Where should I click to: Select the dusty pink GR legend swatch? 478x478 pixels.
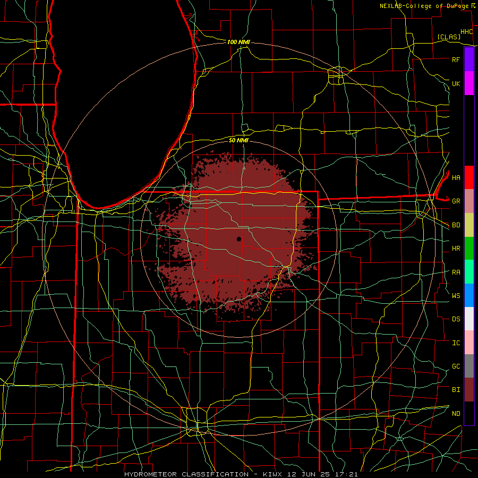tap(469, 201)
